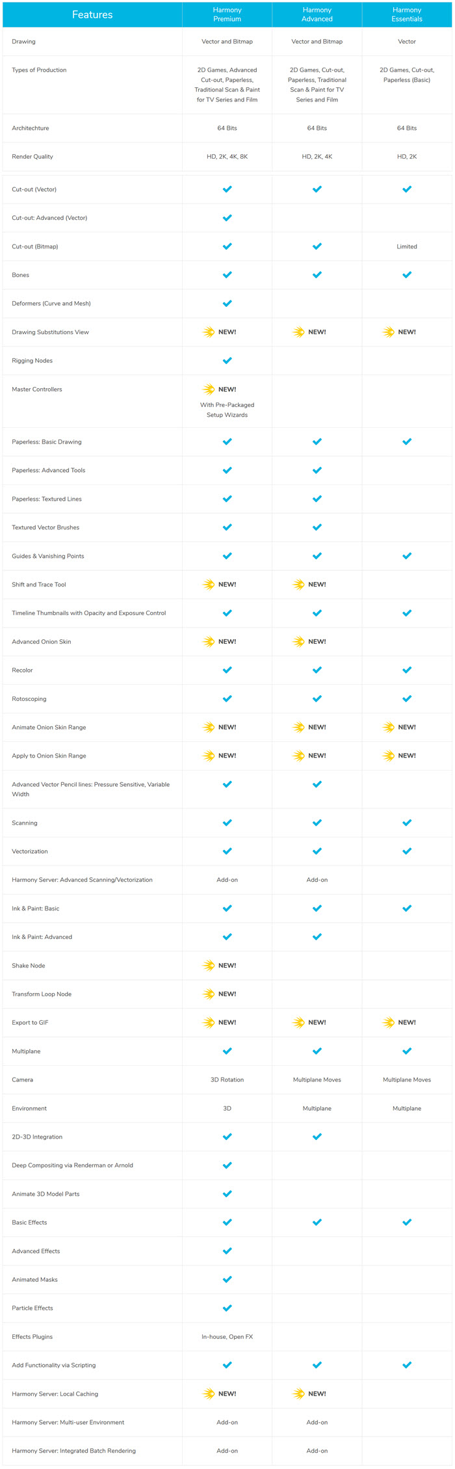Image resolution: width=455 pixels, height=1469 pixels.
Task: Click Advanced NEW badge for Shift and Trace Tool
Action: [x=309, y=584]
